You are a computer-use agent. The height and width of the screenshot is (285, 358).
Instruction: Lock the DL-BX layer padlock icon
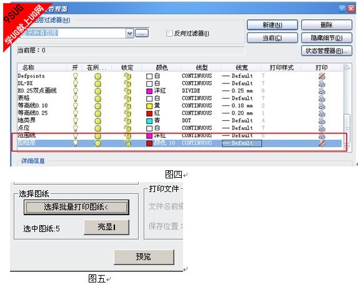click(x=127, y=84)
